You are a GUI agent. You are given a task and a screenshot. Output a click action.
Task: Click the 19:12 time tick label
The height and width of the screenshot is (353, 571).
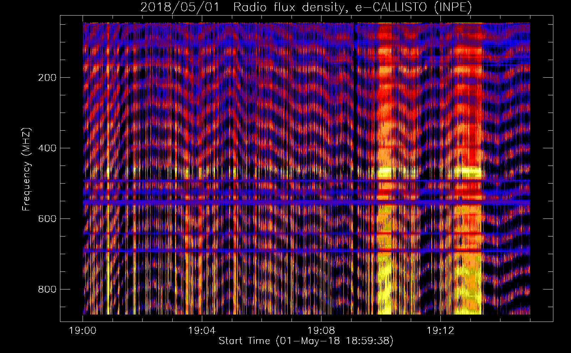pyautogui.click(x=440, y=331)
